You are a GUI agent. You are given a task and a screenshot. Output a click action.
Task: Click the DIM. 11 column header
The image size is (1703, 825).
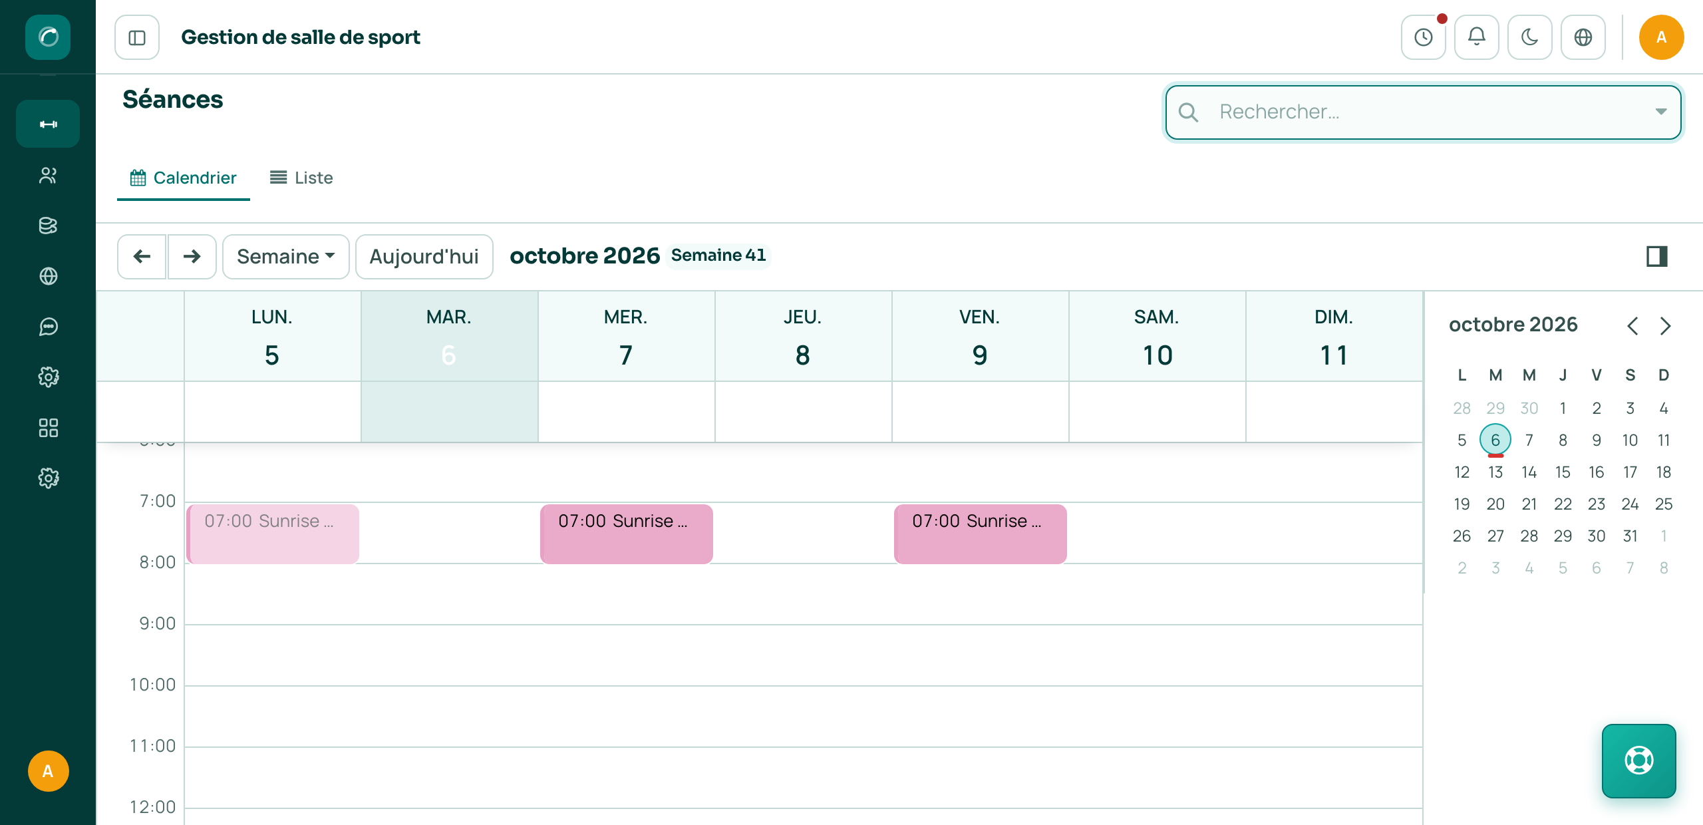pos(1334,337)
